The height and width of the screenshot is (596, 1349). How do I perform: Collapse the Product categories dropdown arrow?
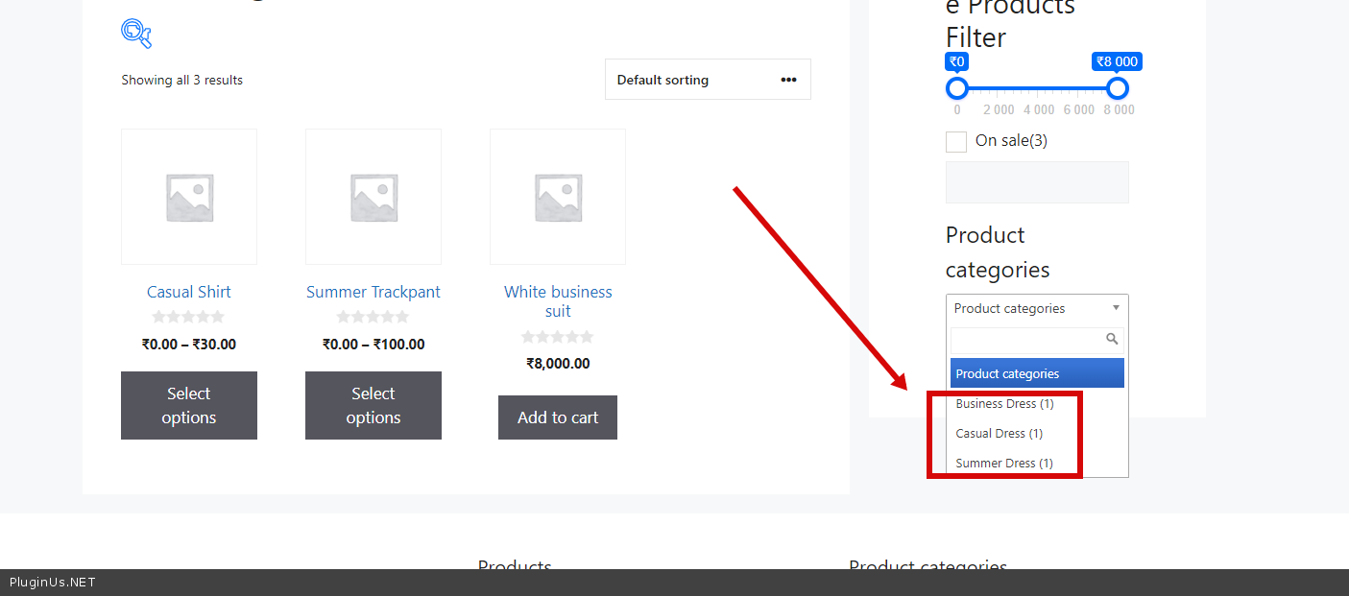[x=1116, y=308]
